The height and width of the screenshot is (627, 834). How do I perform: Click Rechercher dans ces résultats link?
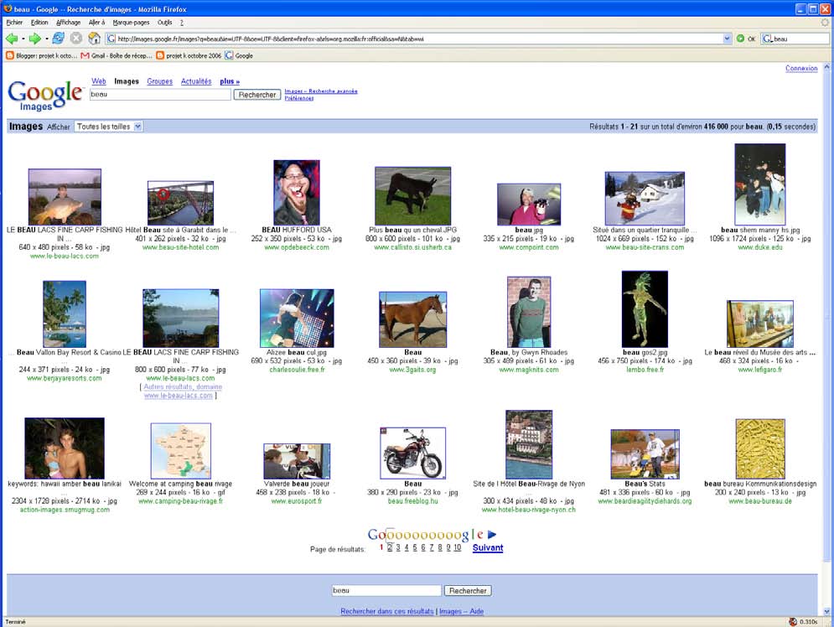(x=386, y=611)
